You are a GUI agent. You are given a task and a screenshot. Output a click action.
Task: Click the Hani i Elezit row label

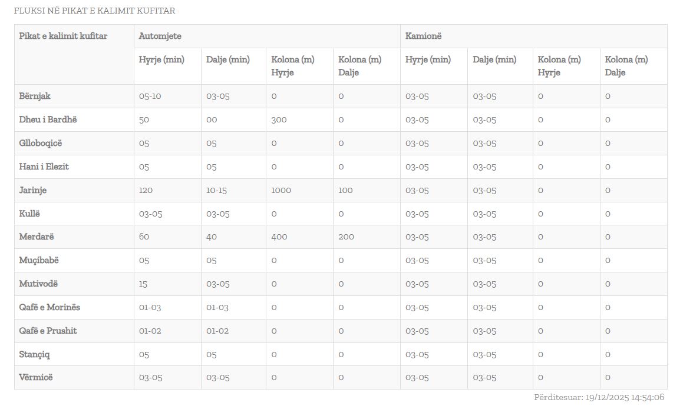(44, 167)
